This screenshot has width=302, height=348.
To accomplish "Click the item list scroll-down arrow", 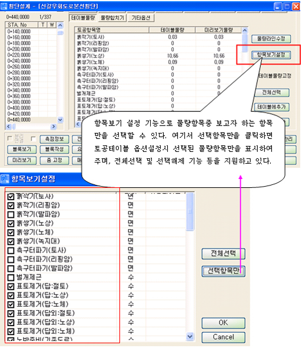I will click(x=190, y=336).
